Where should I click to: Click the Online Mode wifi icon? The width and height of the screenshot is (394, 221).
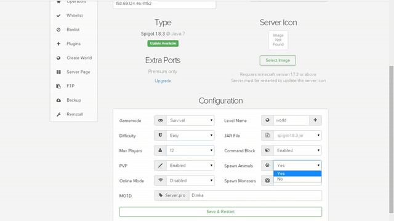160,180
